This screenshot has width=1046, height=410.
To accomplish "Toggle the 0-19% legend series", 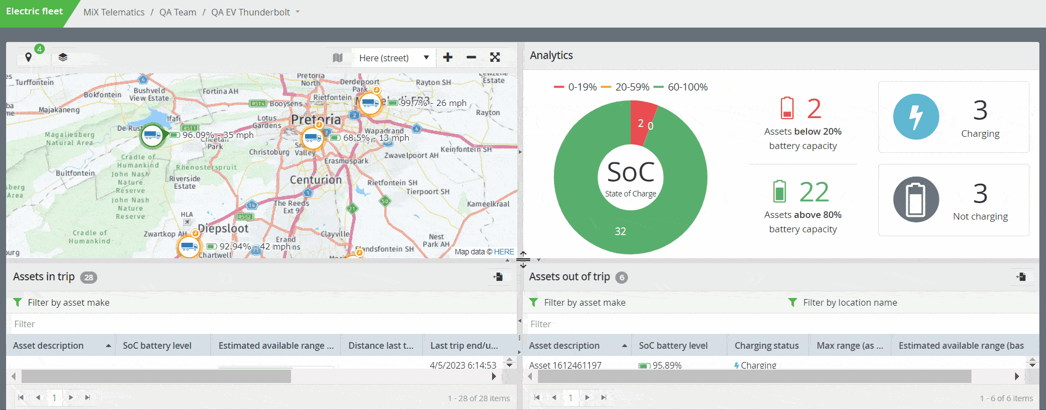I will tap(575, 87).
